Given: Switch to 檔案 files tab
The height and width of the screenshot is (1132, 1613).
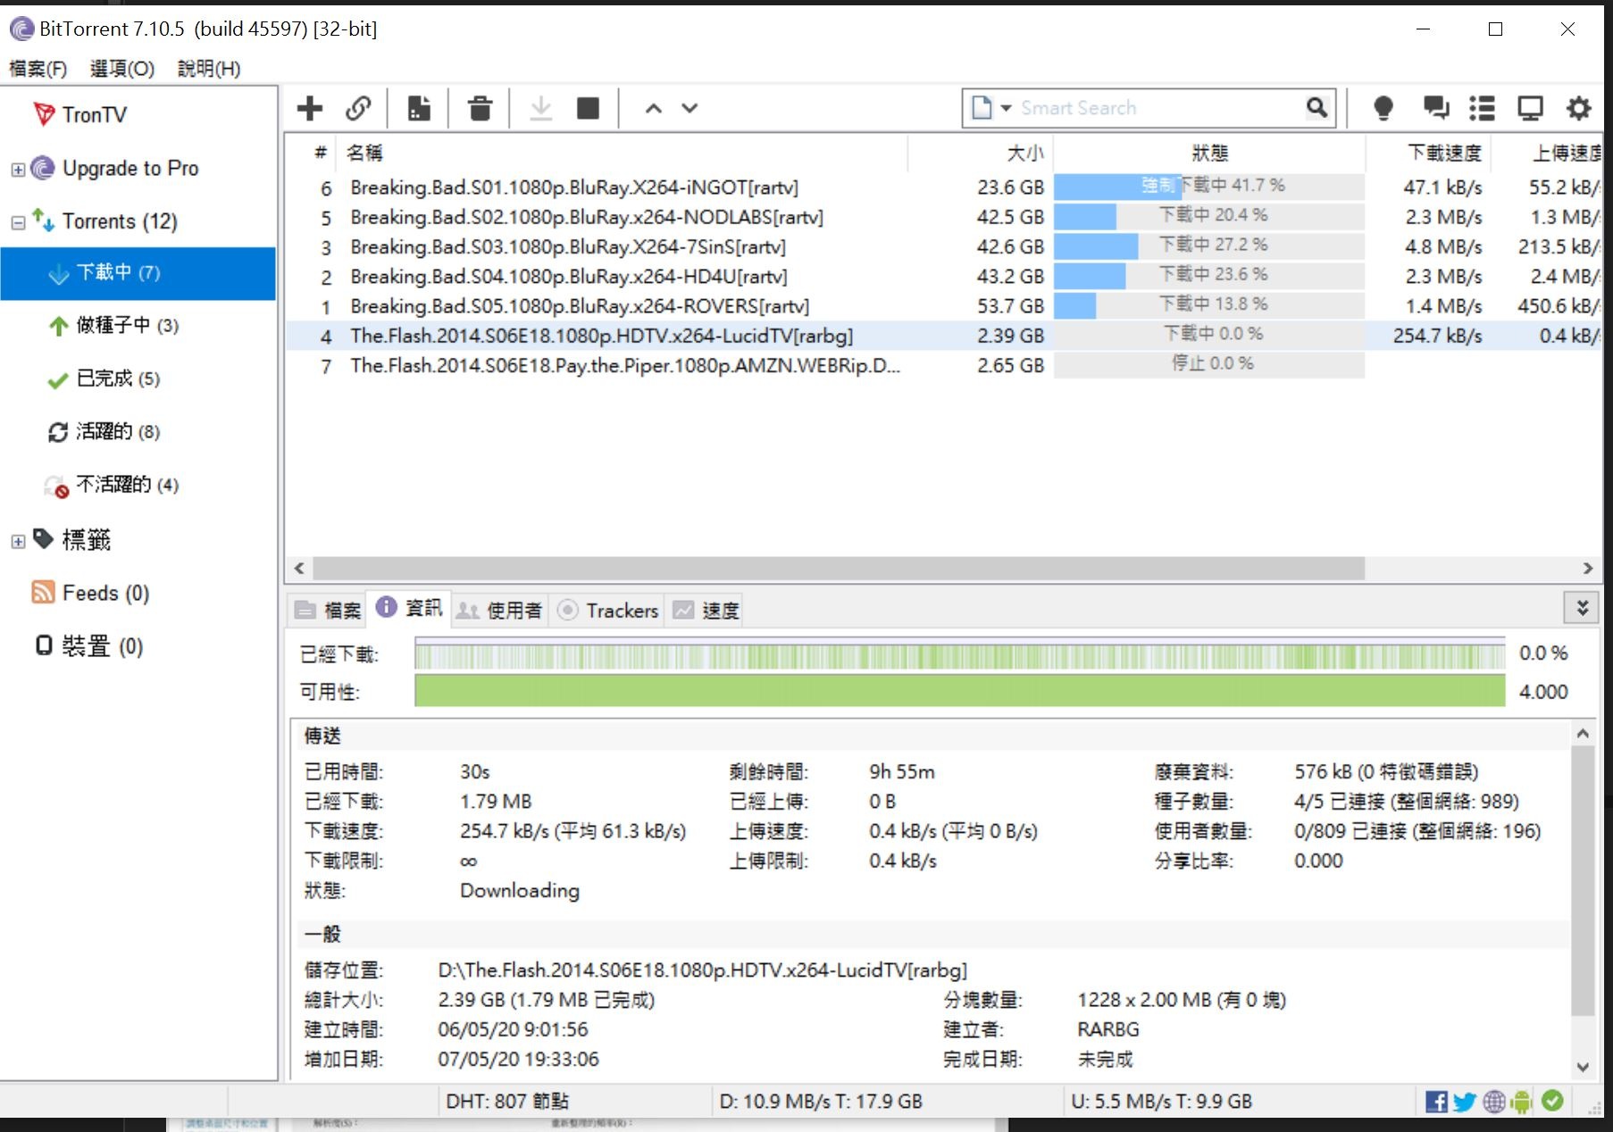Looking at the screenshot, I should click(x=328, y=610).
